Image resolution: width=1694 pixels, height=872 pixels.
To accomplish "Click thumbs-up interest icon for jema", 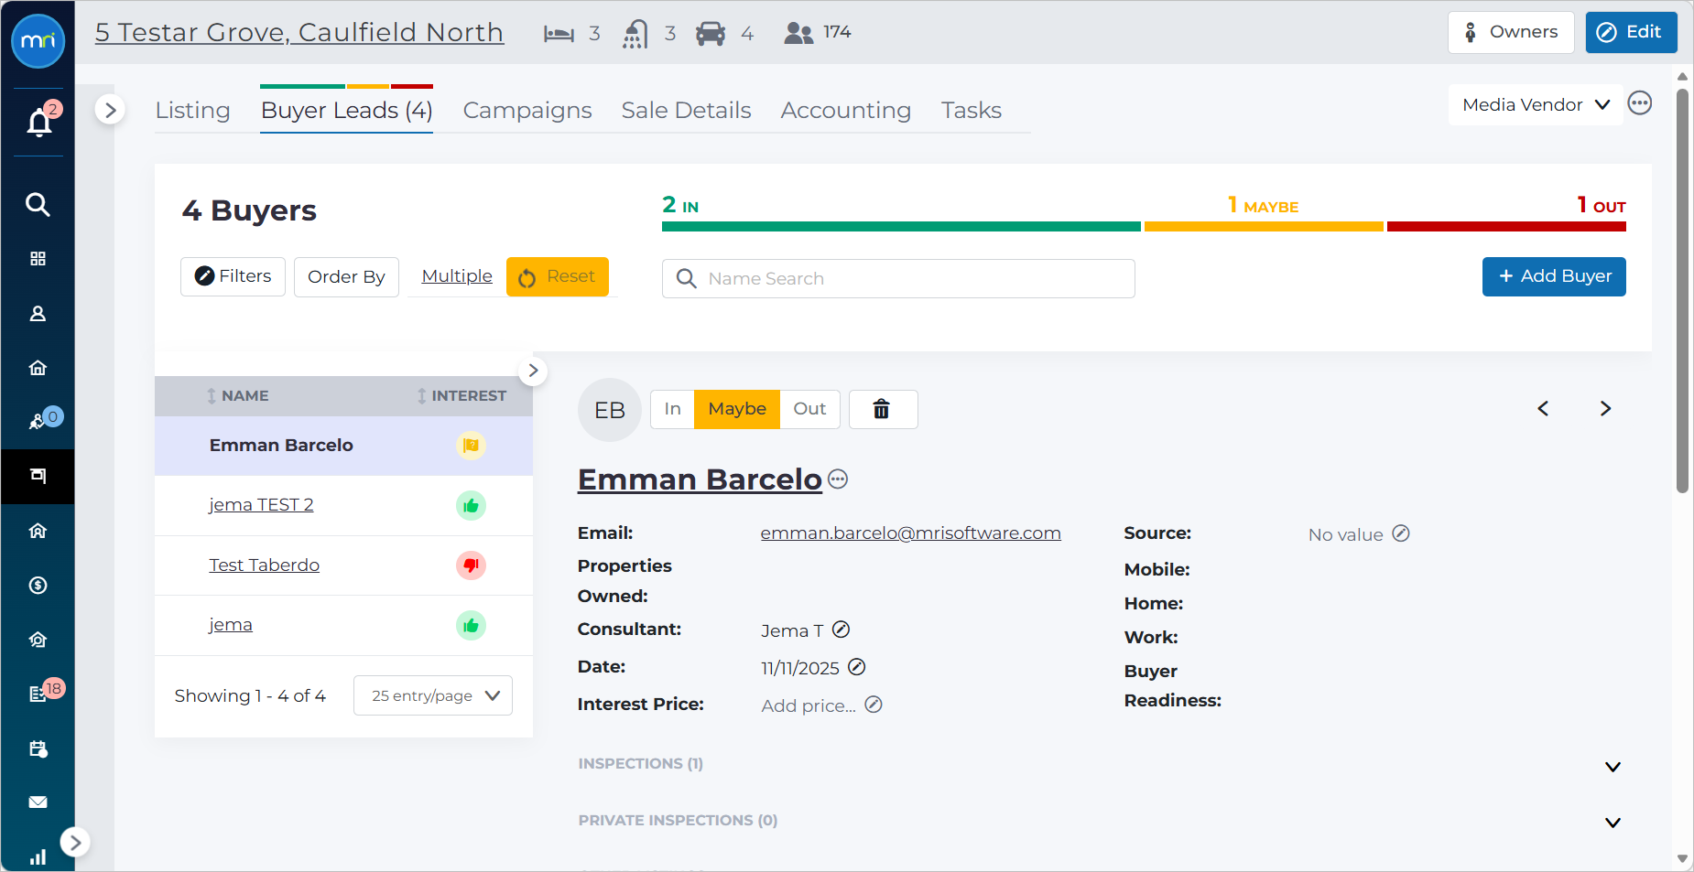I will pos(471,625).
